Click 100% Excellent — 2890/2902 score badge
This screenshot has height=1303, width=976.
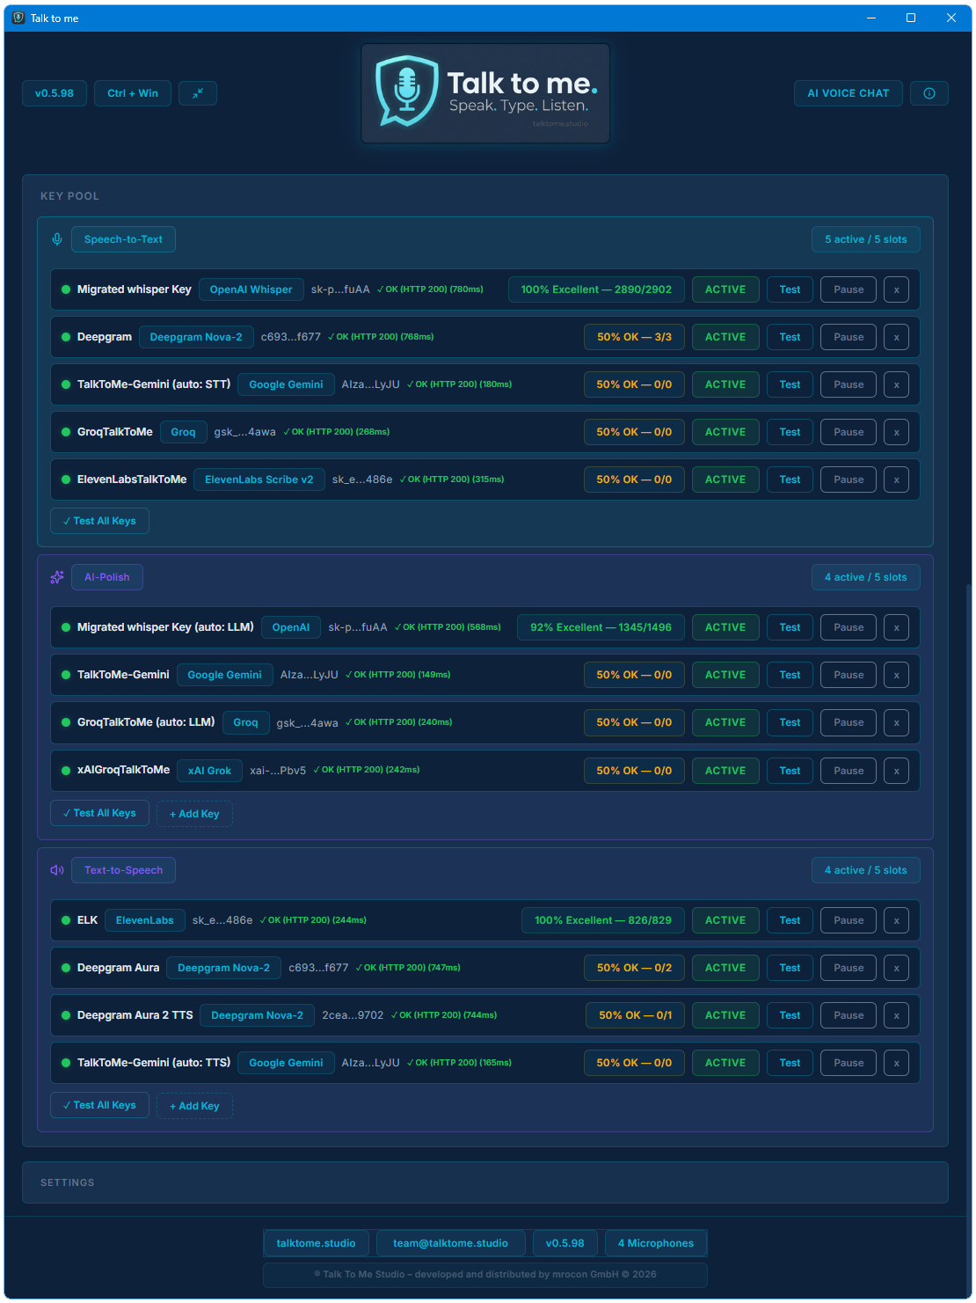(596, 289)
